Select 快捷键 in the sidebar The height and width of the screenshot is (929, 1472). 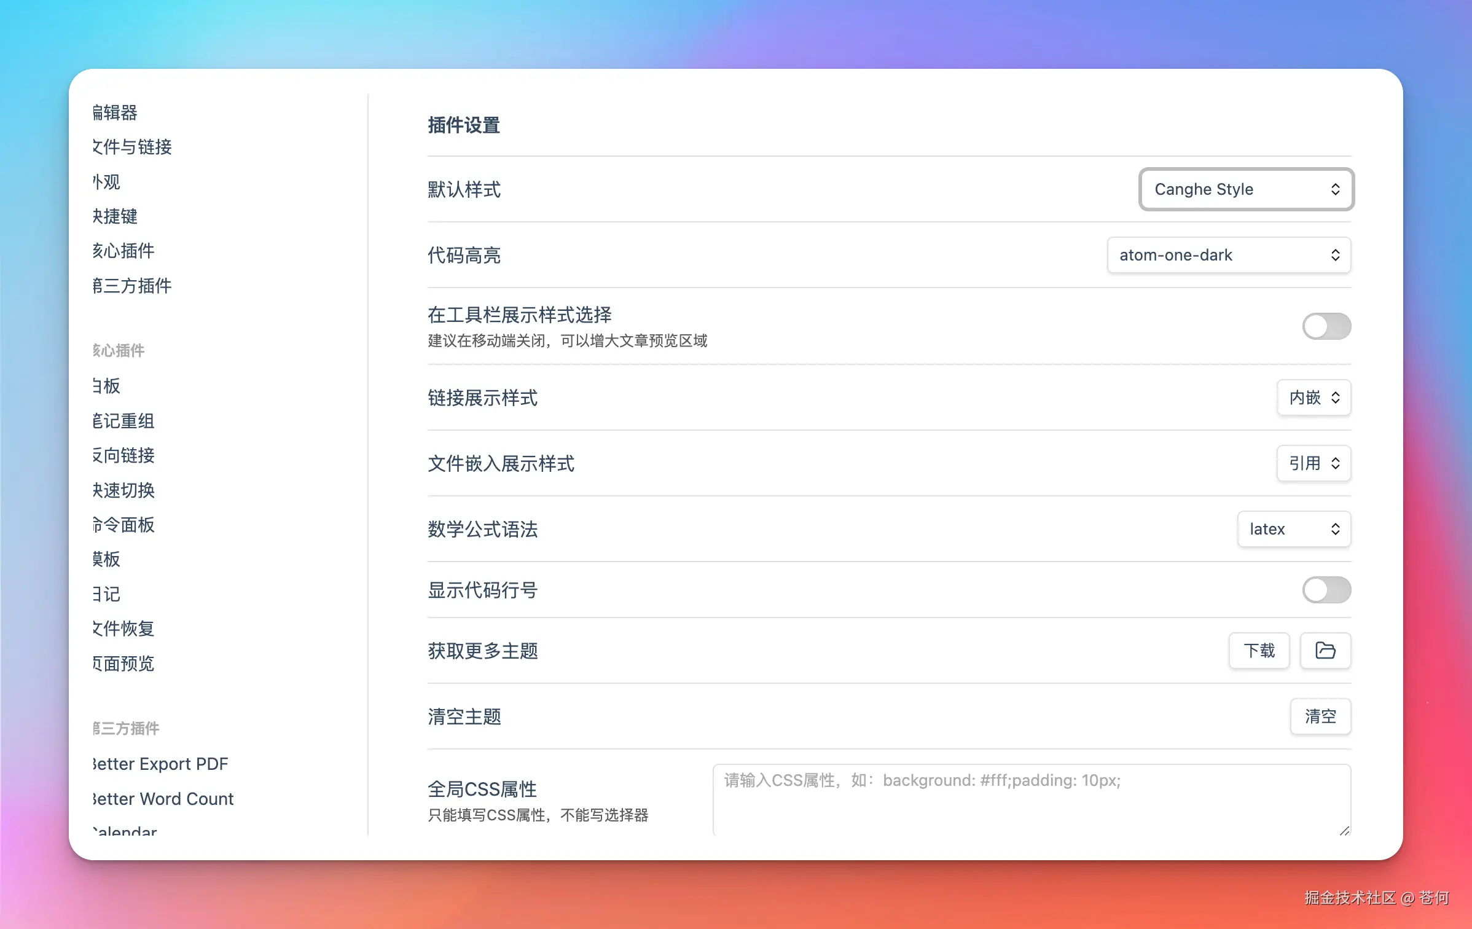[x=114, y=216]
